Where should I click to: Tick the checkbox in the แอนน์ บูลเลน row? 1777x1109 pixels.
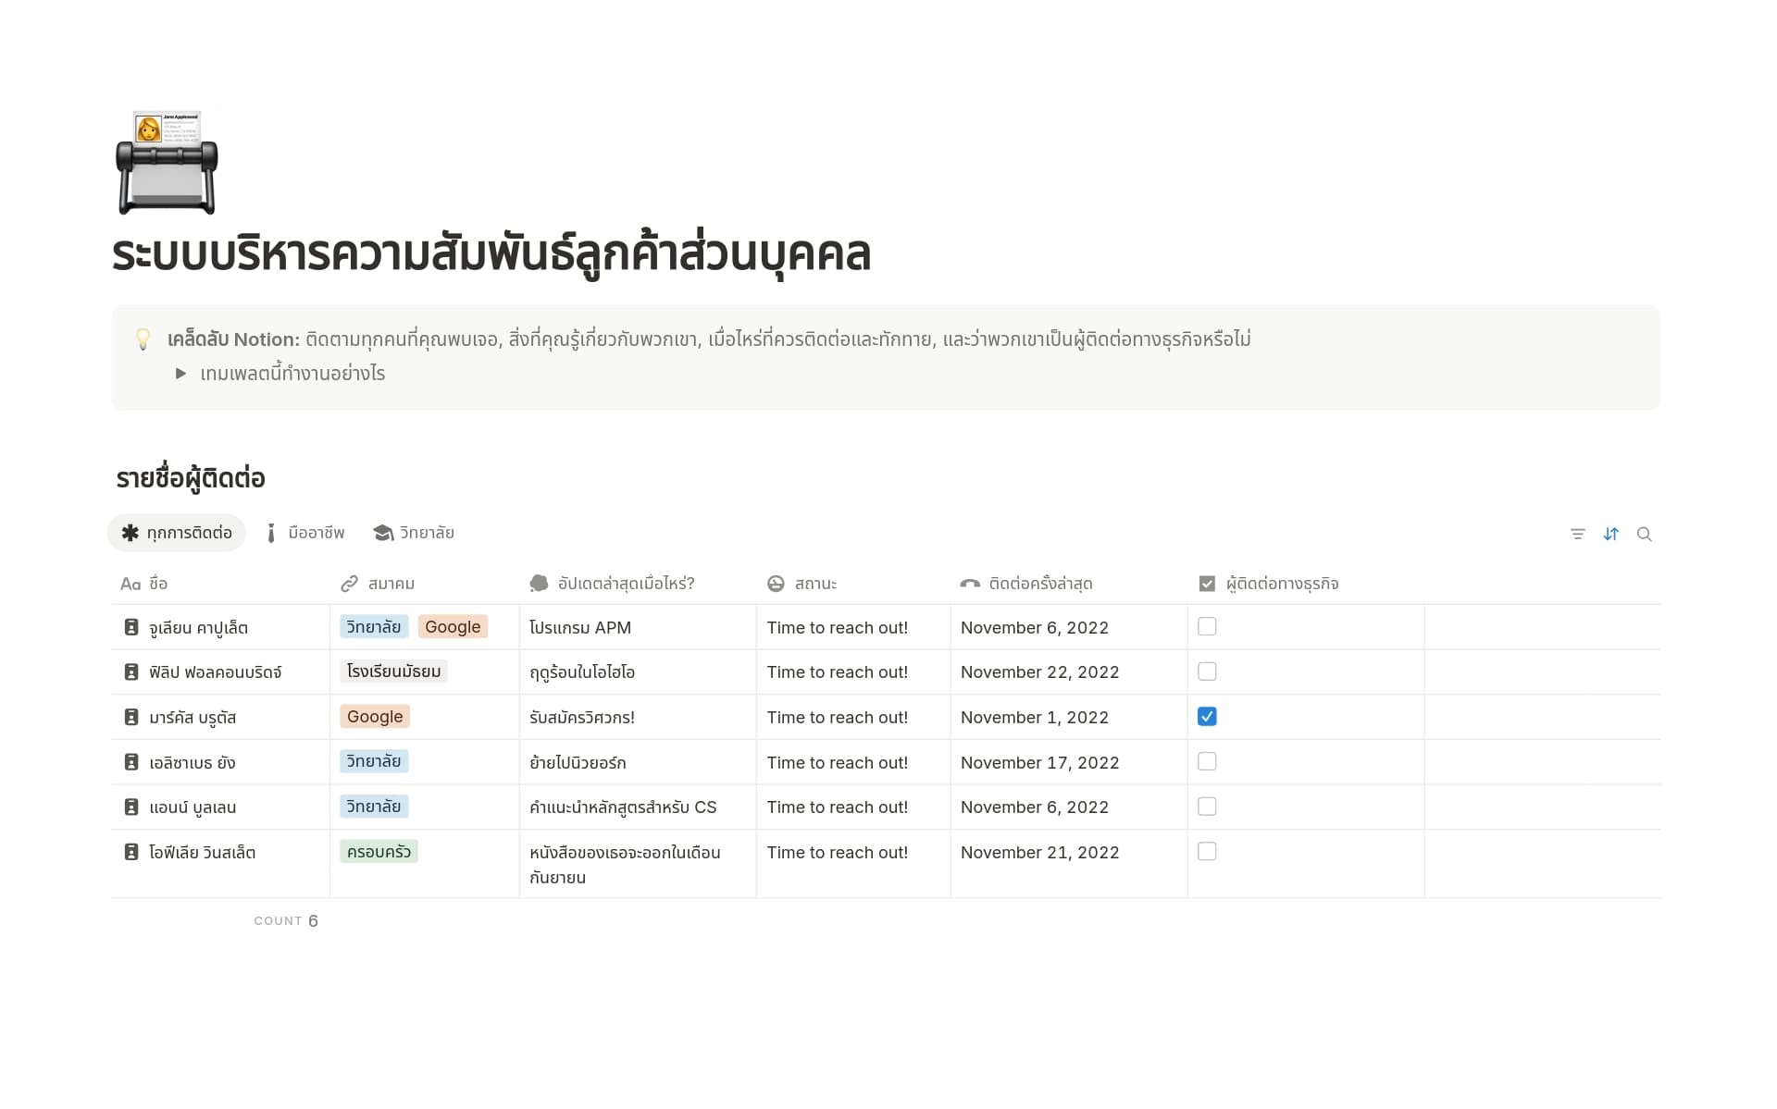[x=1207, y=807]
